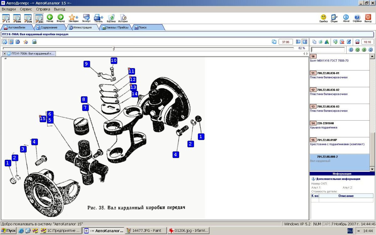Expand the Печать (Print) dropdown

(x=102, y=18)
